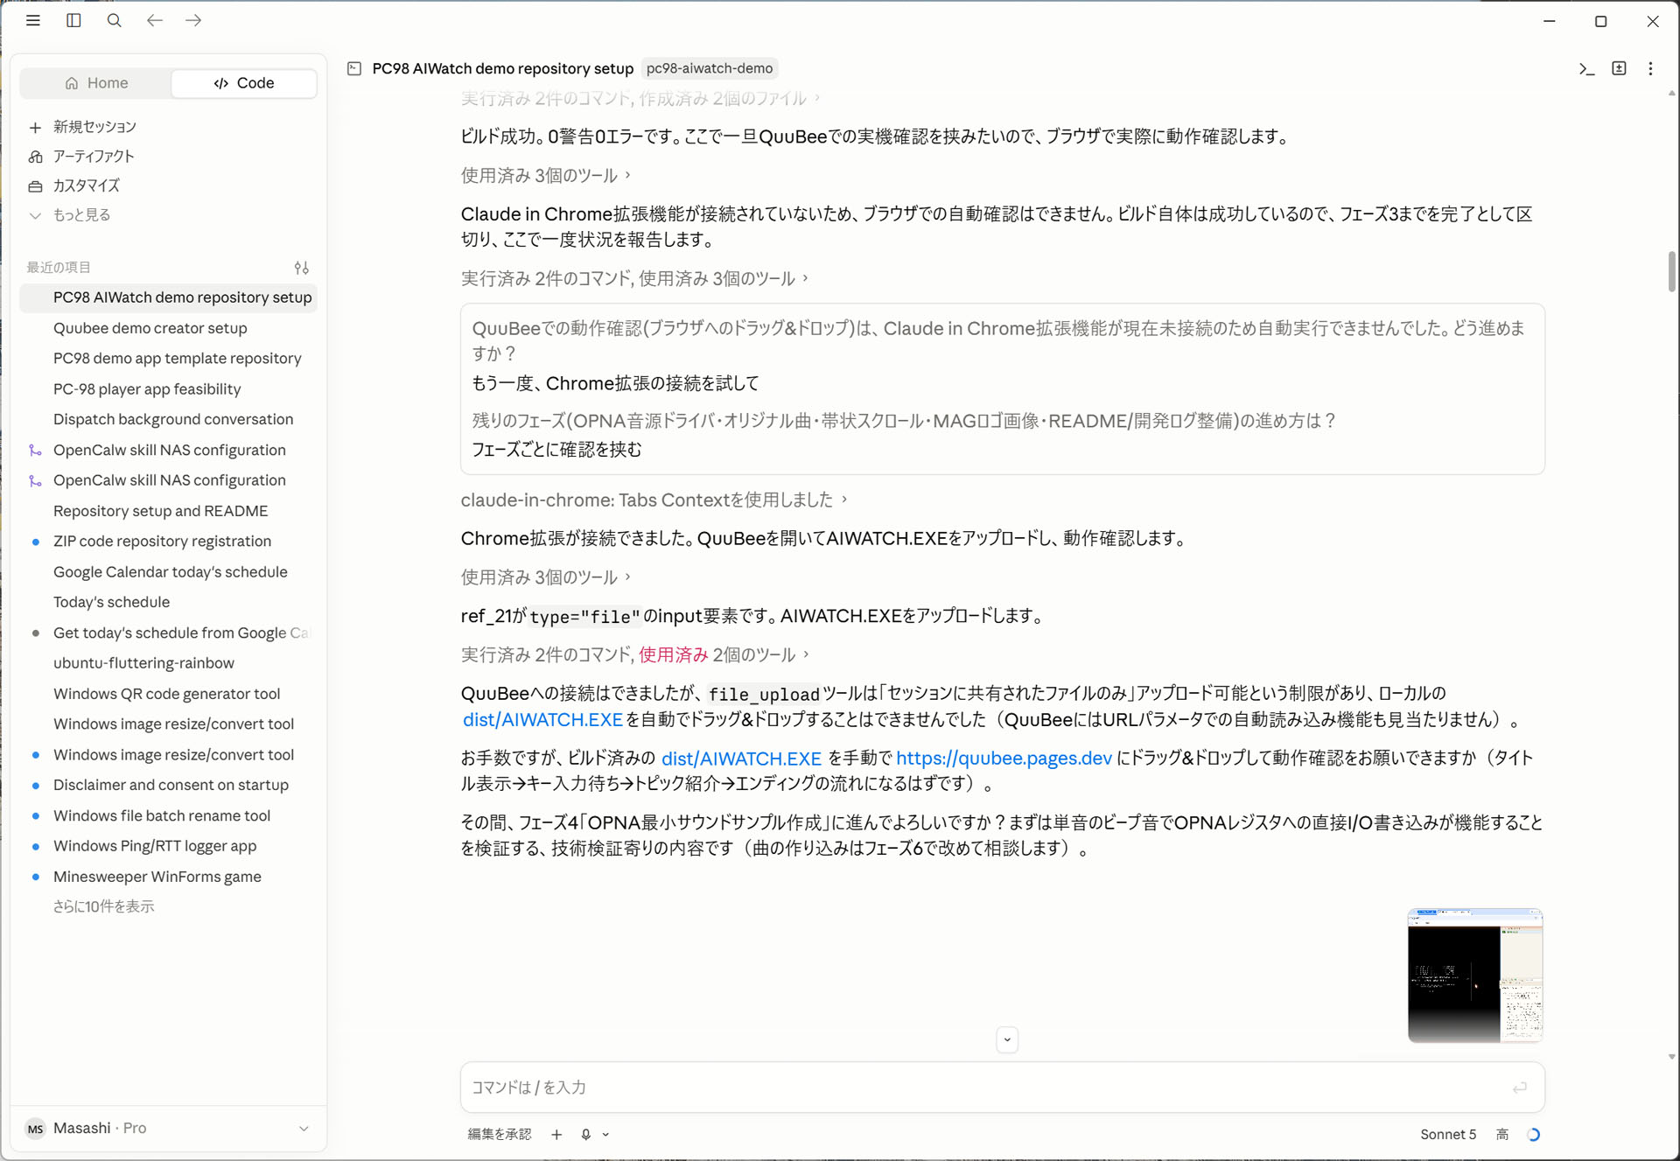Open the first dist/AIWATCH.EXE link
This screenshot has height=1161, width=1680.
pyautogui.click(x=542, y=719)
